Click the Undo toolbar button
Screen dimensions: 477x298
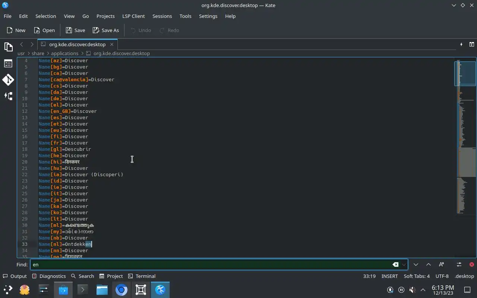pos(140,30)
